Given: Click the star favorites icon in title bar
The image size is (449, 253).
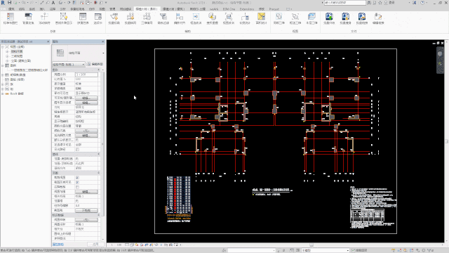Looking at the screenshot, I should point(380,3).
